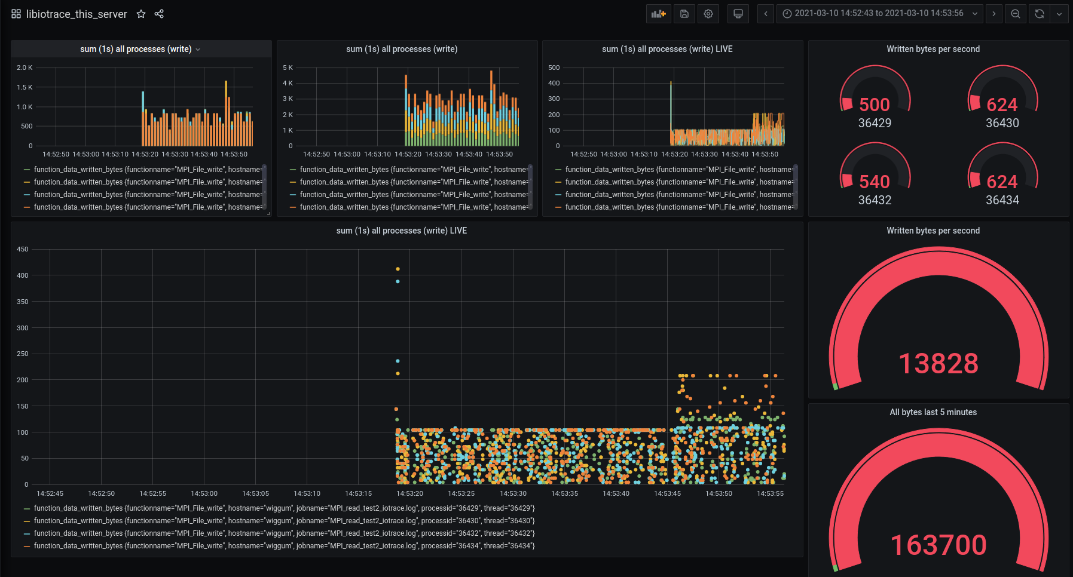This screenshot has width=1073, height=577.
Task: Open refresh interval dropdown
Action: [x=1059, y=14]
